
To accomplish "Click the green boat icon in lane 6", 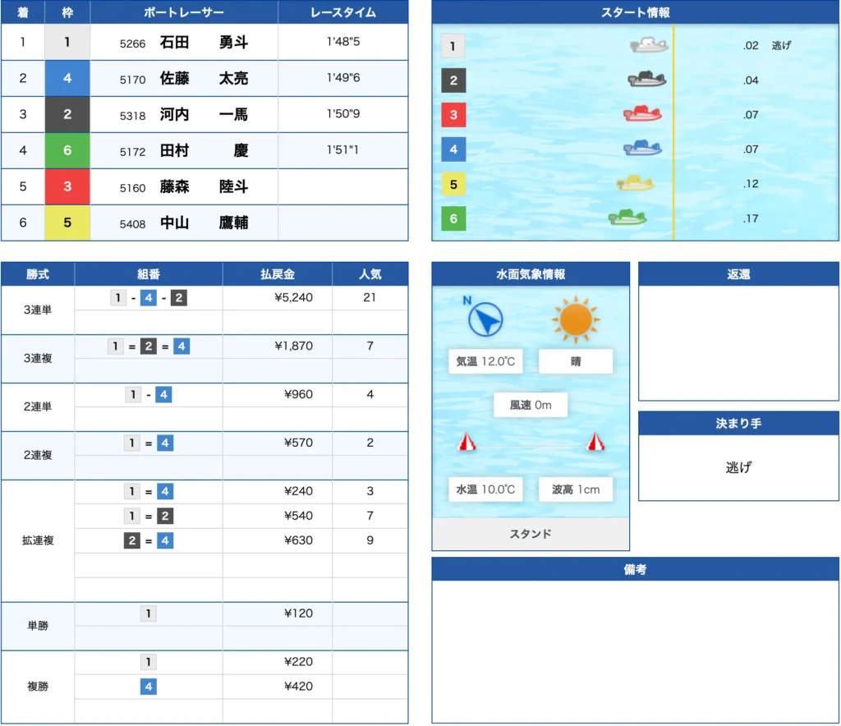I will click(x=627, y=218).
